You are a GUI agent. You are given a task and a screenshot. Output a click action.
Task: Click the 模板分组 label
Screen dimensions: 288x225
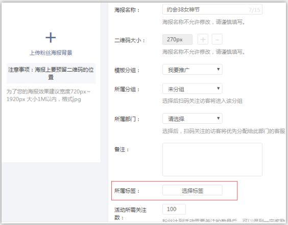[x=127, y=70]
